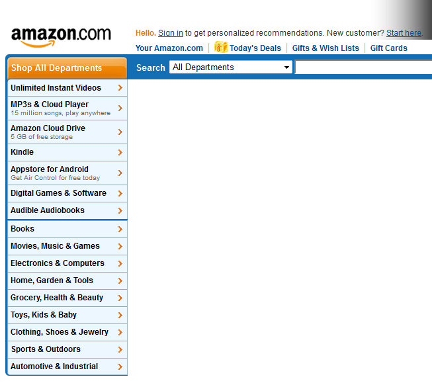The image size is (432, 385).
Task: Expand the MP3s & Cloud Player category
Action: click(x=50, y=105)
